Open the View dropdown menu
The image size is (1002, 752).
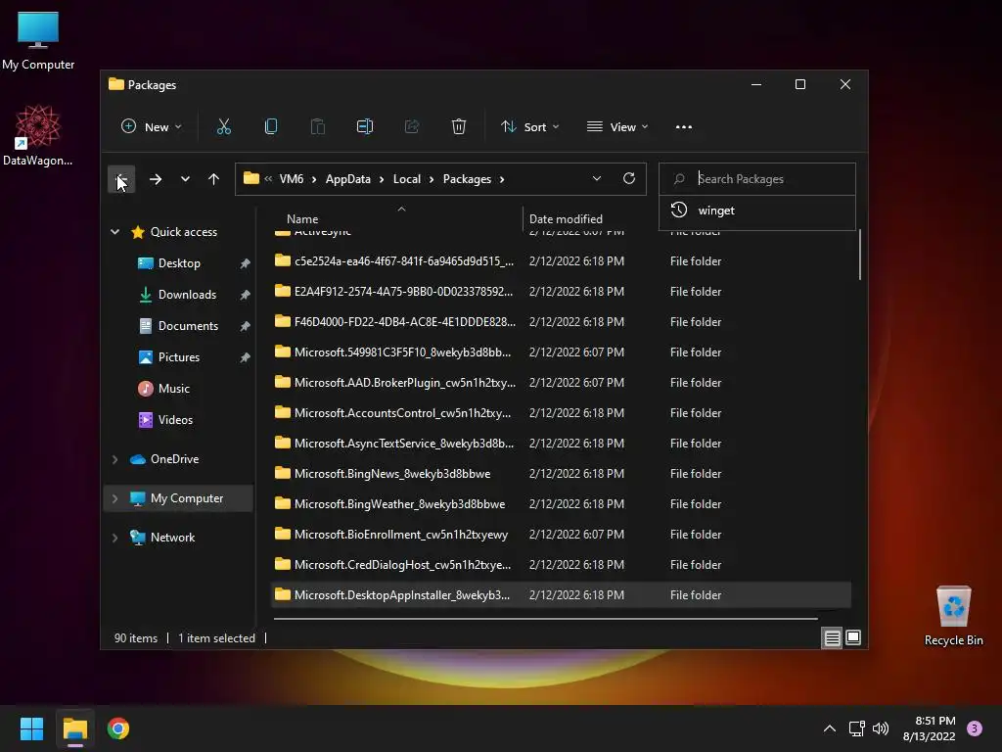pyautogui.click(x=617, y=126)
